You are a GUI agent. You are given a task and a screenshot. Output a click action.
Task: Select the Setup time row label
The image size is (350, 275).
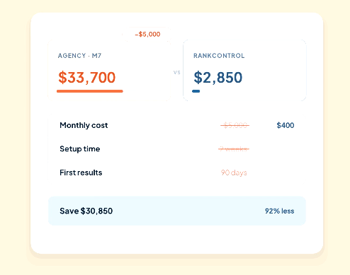[x=80, y=149]
